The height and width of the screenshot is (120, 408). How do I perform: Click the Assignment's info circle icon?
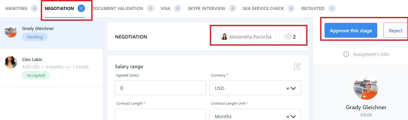pyautogui.click(x=346, y=54)
